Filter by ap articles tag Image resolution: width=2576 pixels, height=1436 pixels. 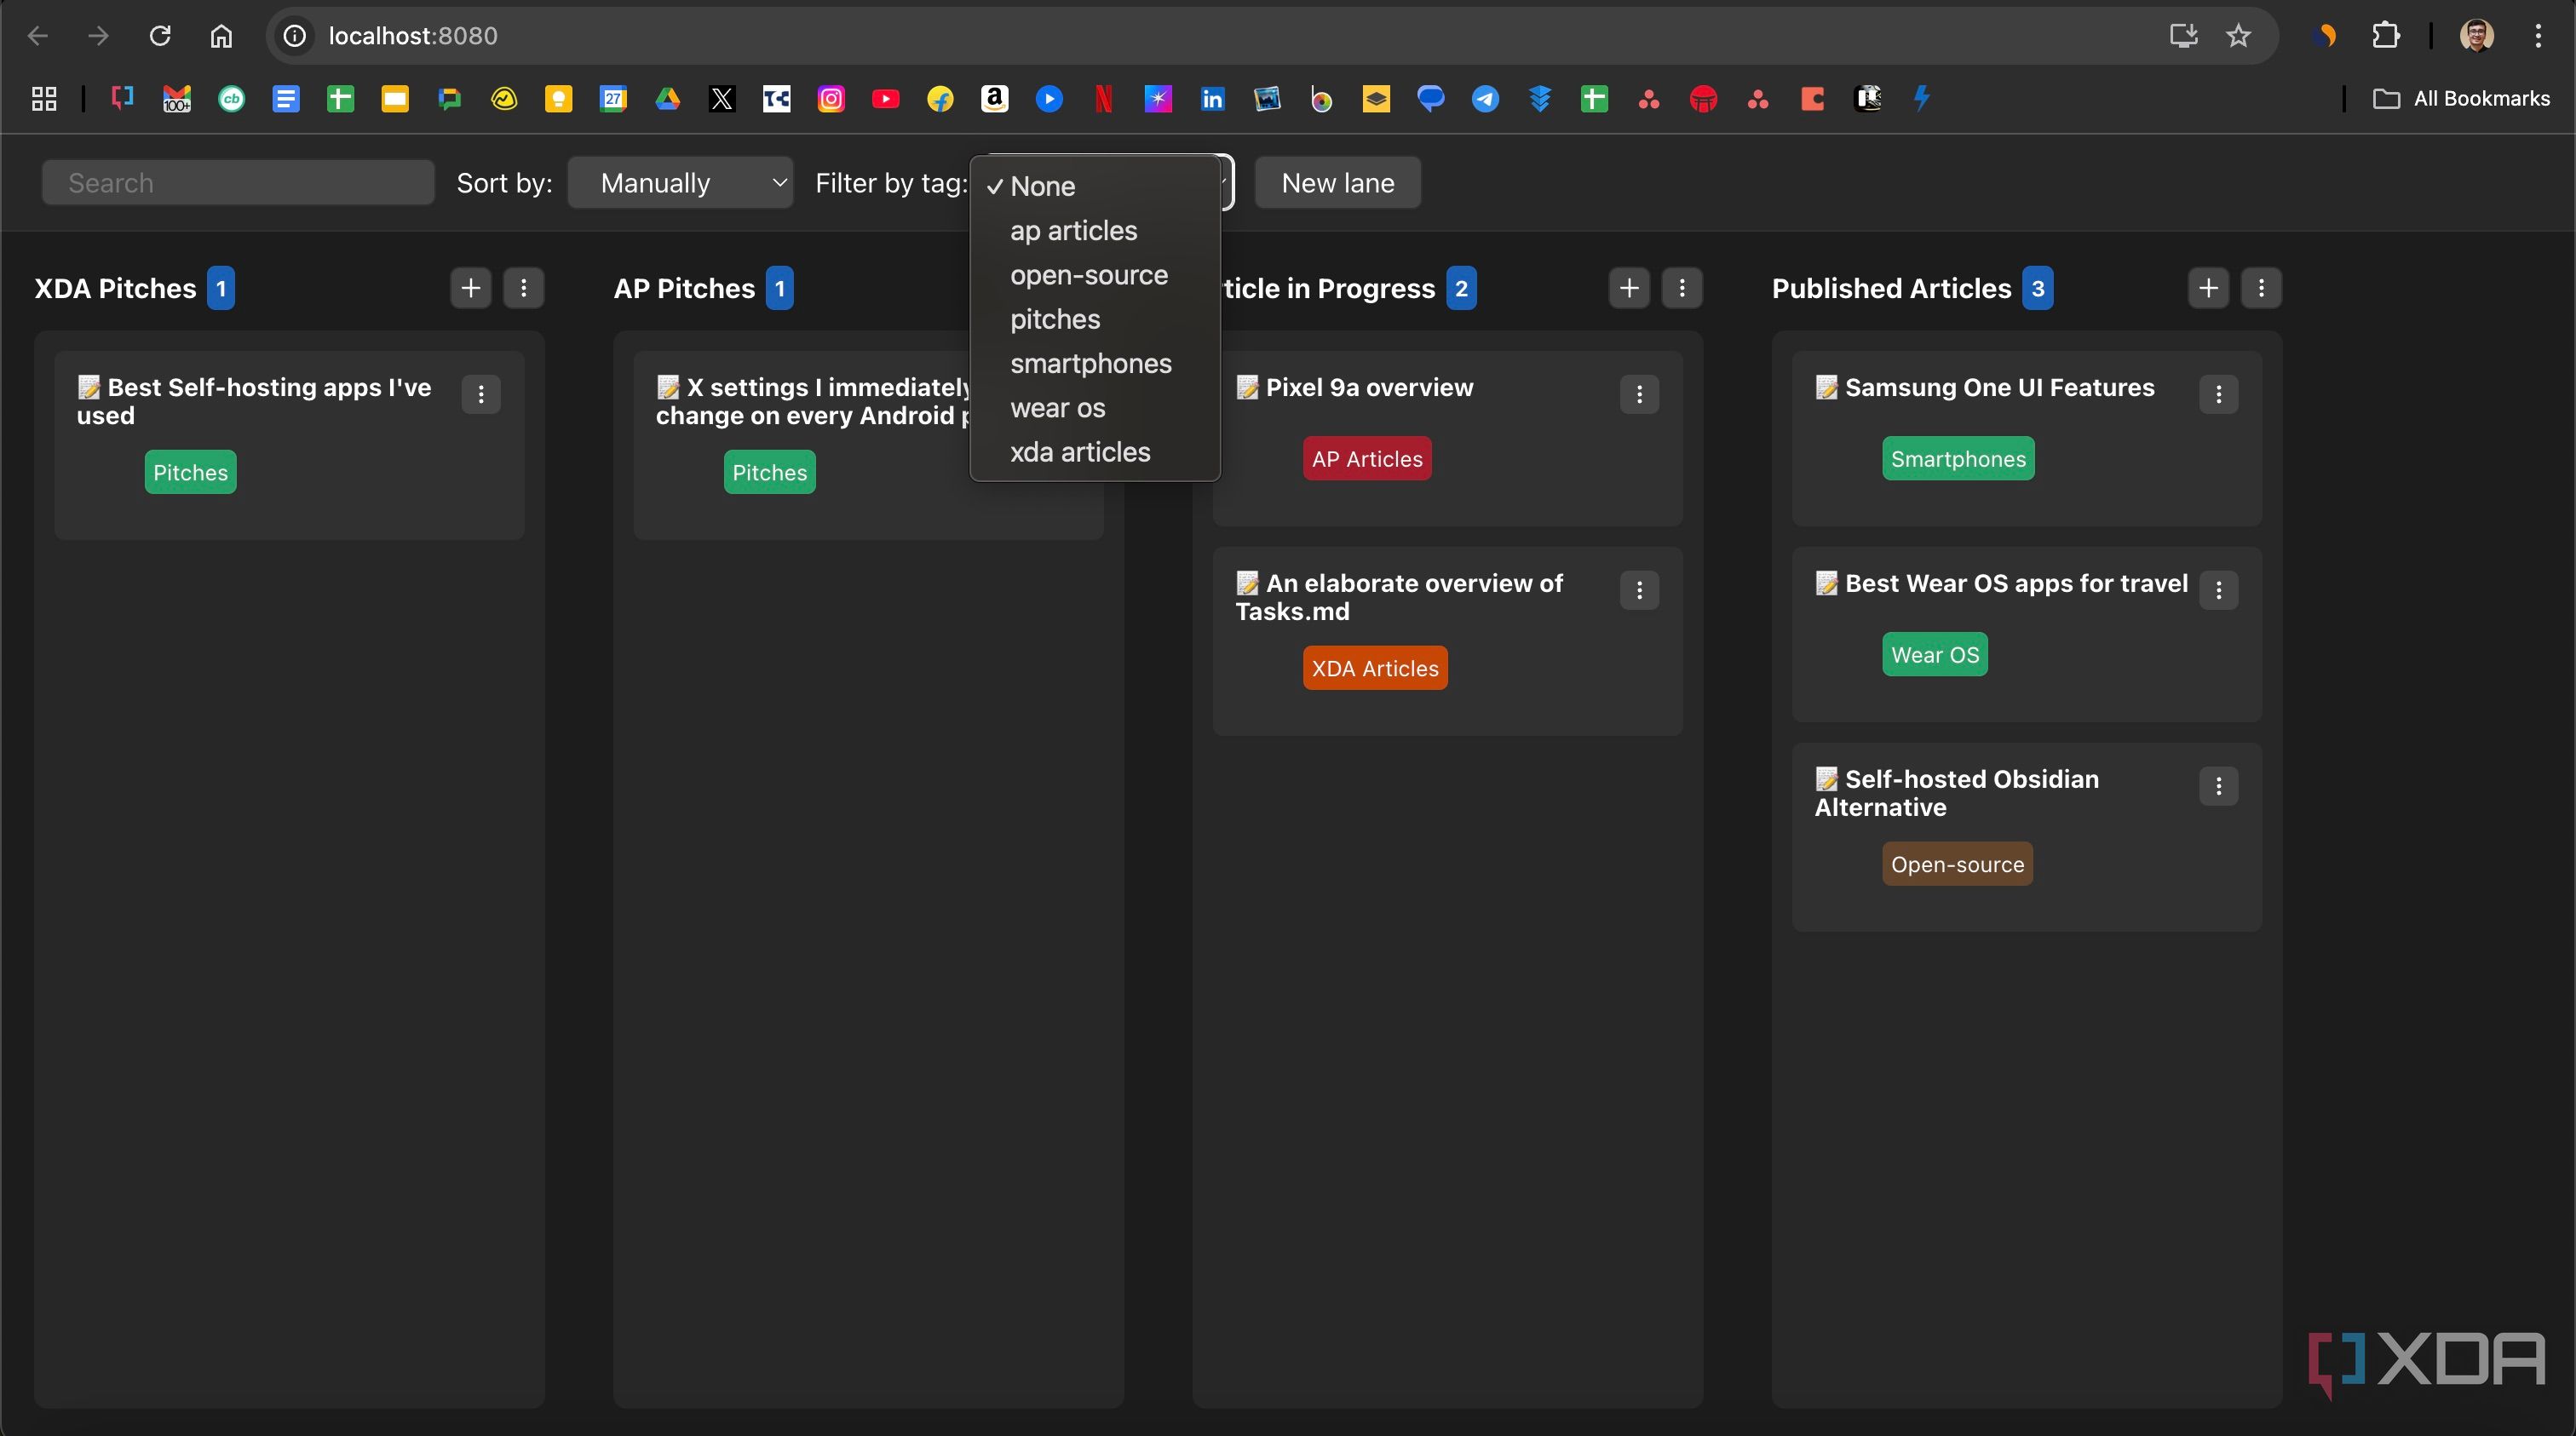point(1095,231)
